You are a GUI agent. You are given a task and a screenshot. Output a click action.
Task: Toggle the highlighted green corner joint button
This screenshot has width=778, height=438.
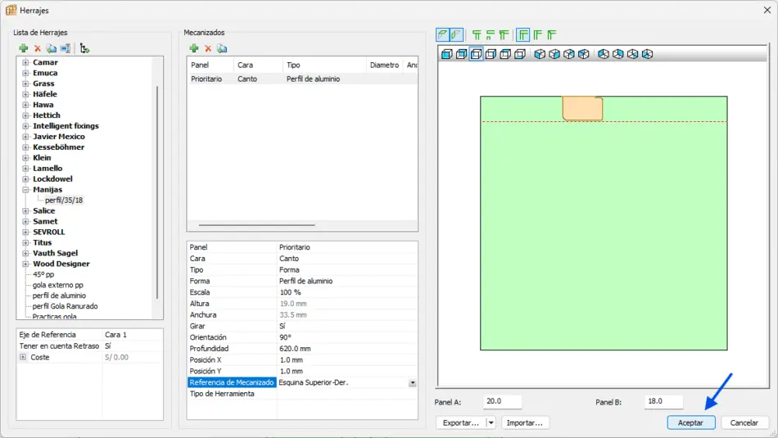point(522,35)
